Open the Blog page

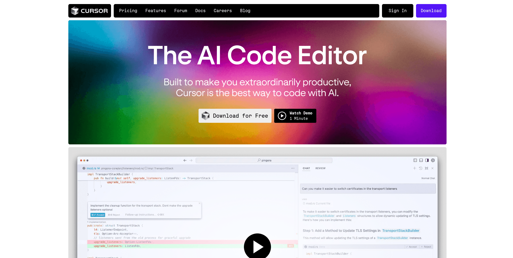coord(245,11)
